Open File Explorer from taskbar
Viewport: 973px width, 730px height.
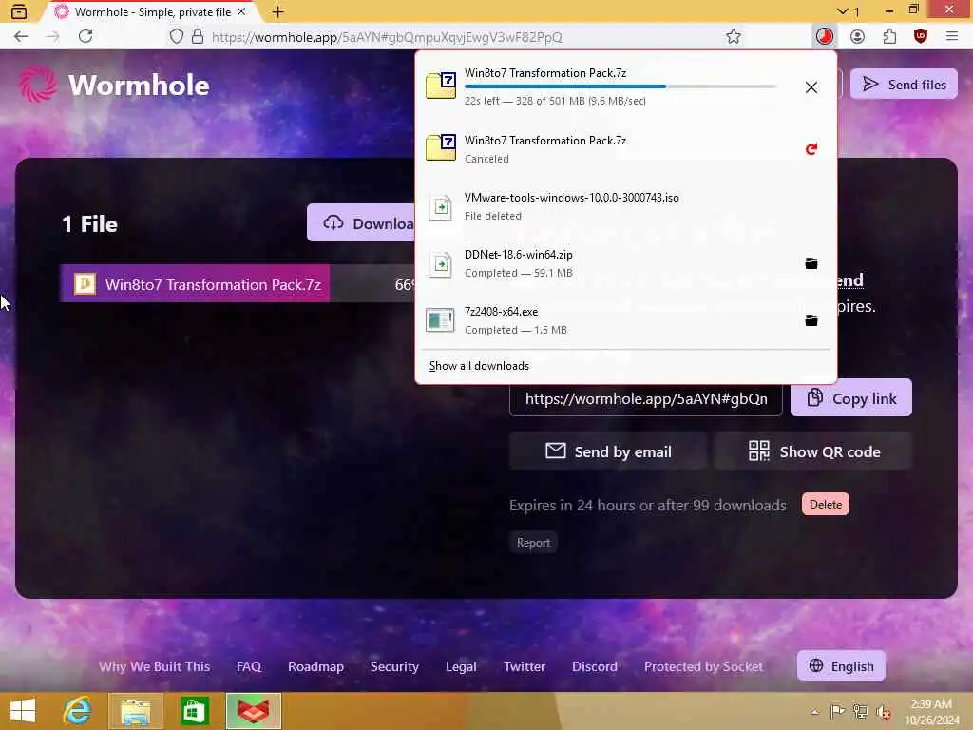[x=135, y=711]
